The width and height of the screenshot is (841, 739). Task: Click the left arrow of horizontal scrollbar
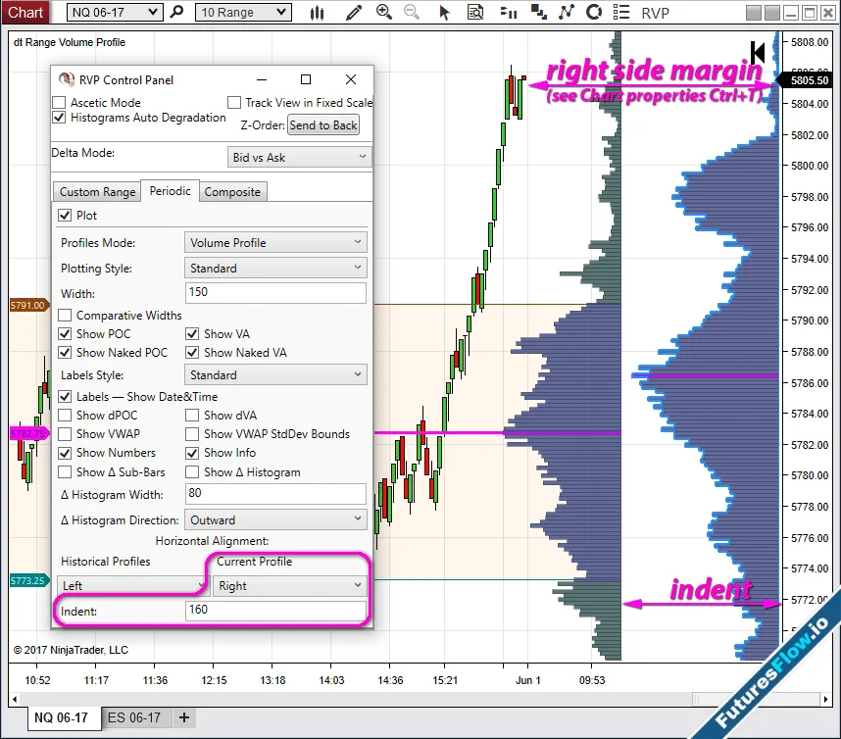(15, 700)
